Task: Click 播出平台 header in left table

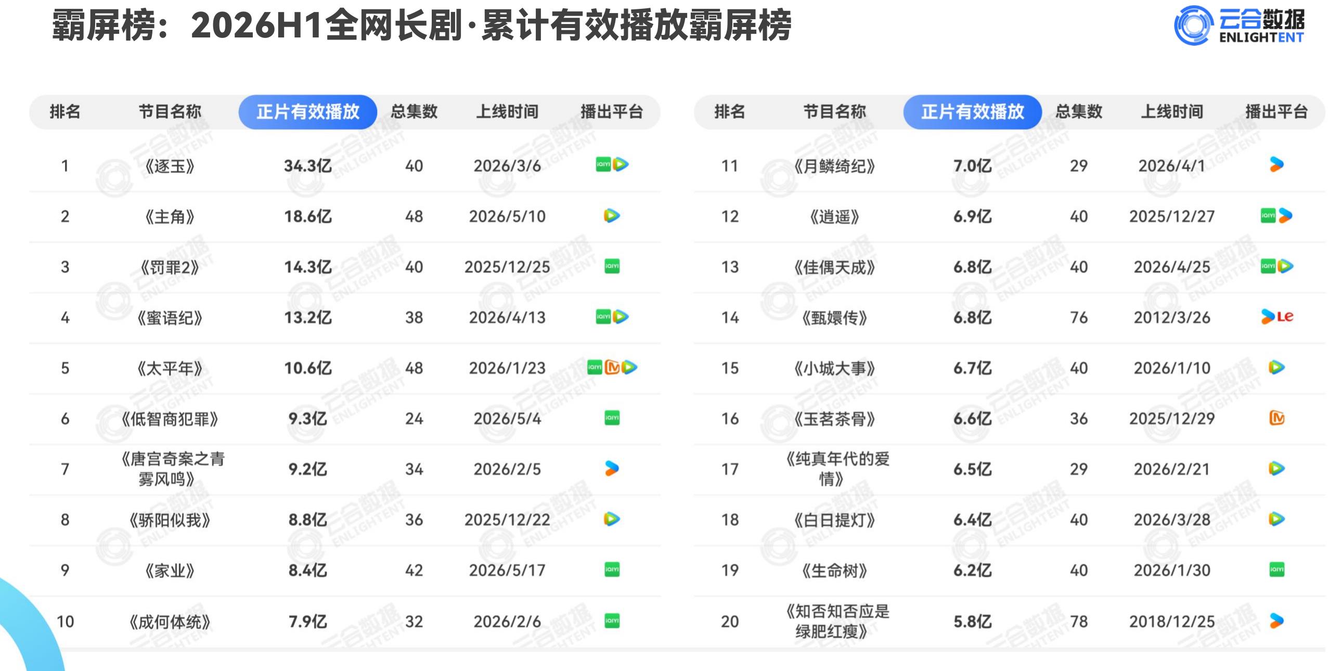Action: click(x=612, y=111)
